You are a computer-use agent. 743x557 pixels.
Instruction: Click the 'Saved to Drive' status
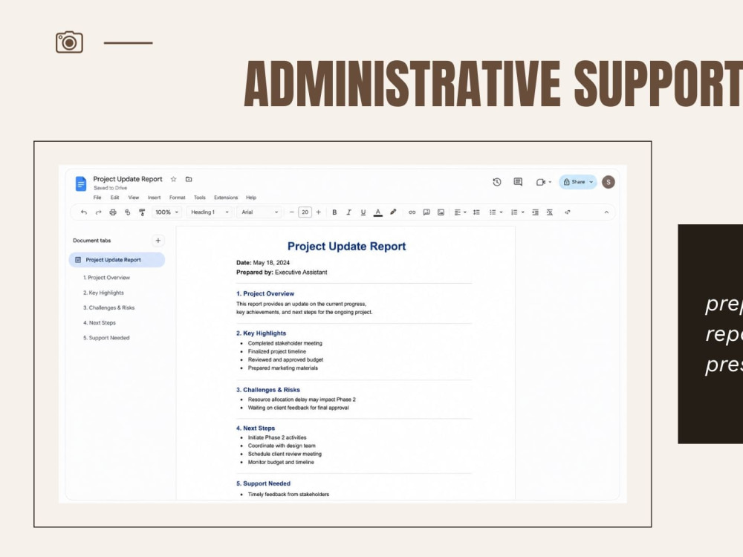[111, 188]
